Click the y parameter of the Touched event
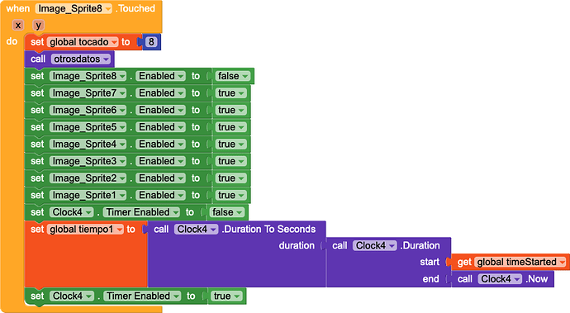Viewport: 570px width, 313px height. 38,25
